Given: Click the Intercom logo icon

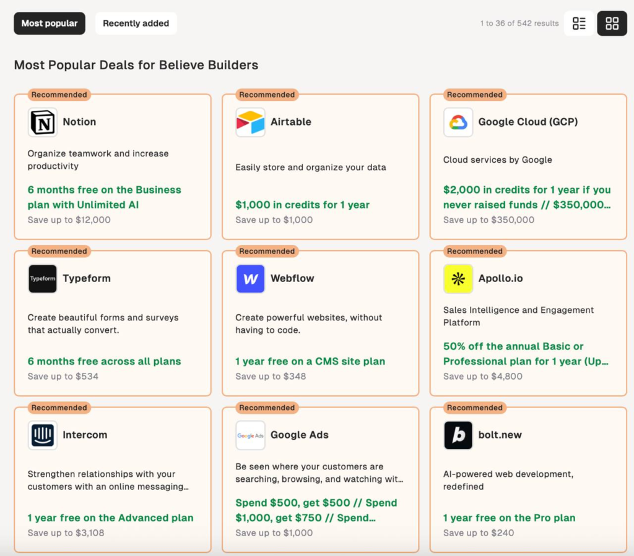Looking at the screenshot, I should 43,435.
